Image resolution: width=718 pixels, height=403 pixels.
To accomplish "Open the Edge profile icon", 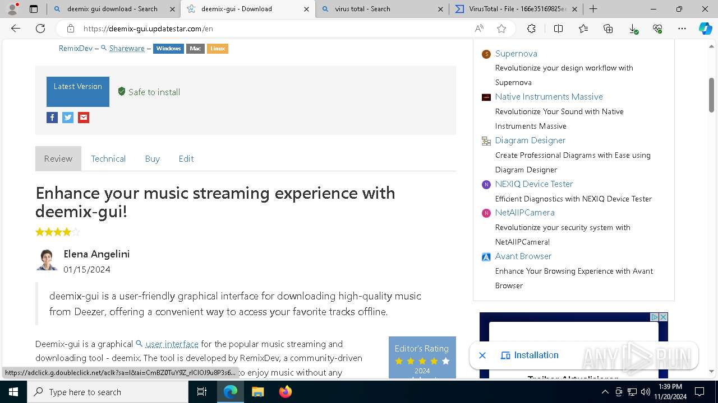I will click(x=13, y=8).
